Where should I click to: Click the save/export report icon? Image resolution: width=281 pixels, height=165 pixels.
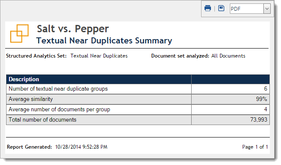coord(221,8)
